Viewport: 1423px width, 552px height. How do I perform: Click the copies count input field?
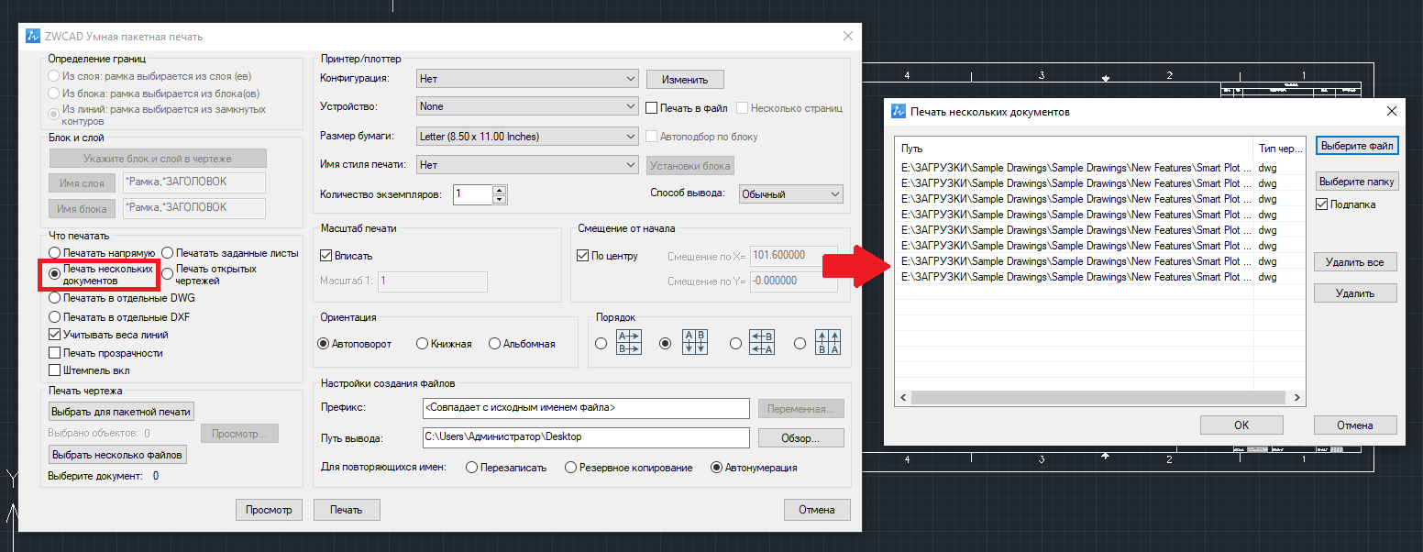click(473, 194)
